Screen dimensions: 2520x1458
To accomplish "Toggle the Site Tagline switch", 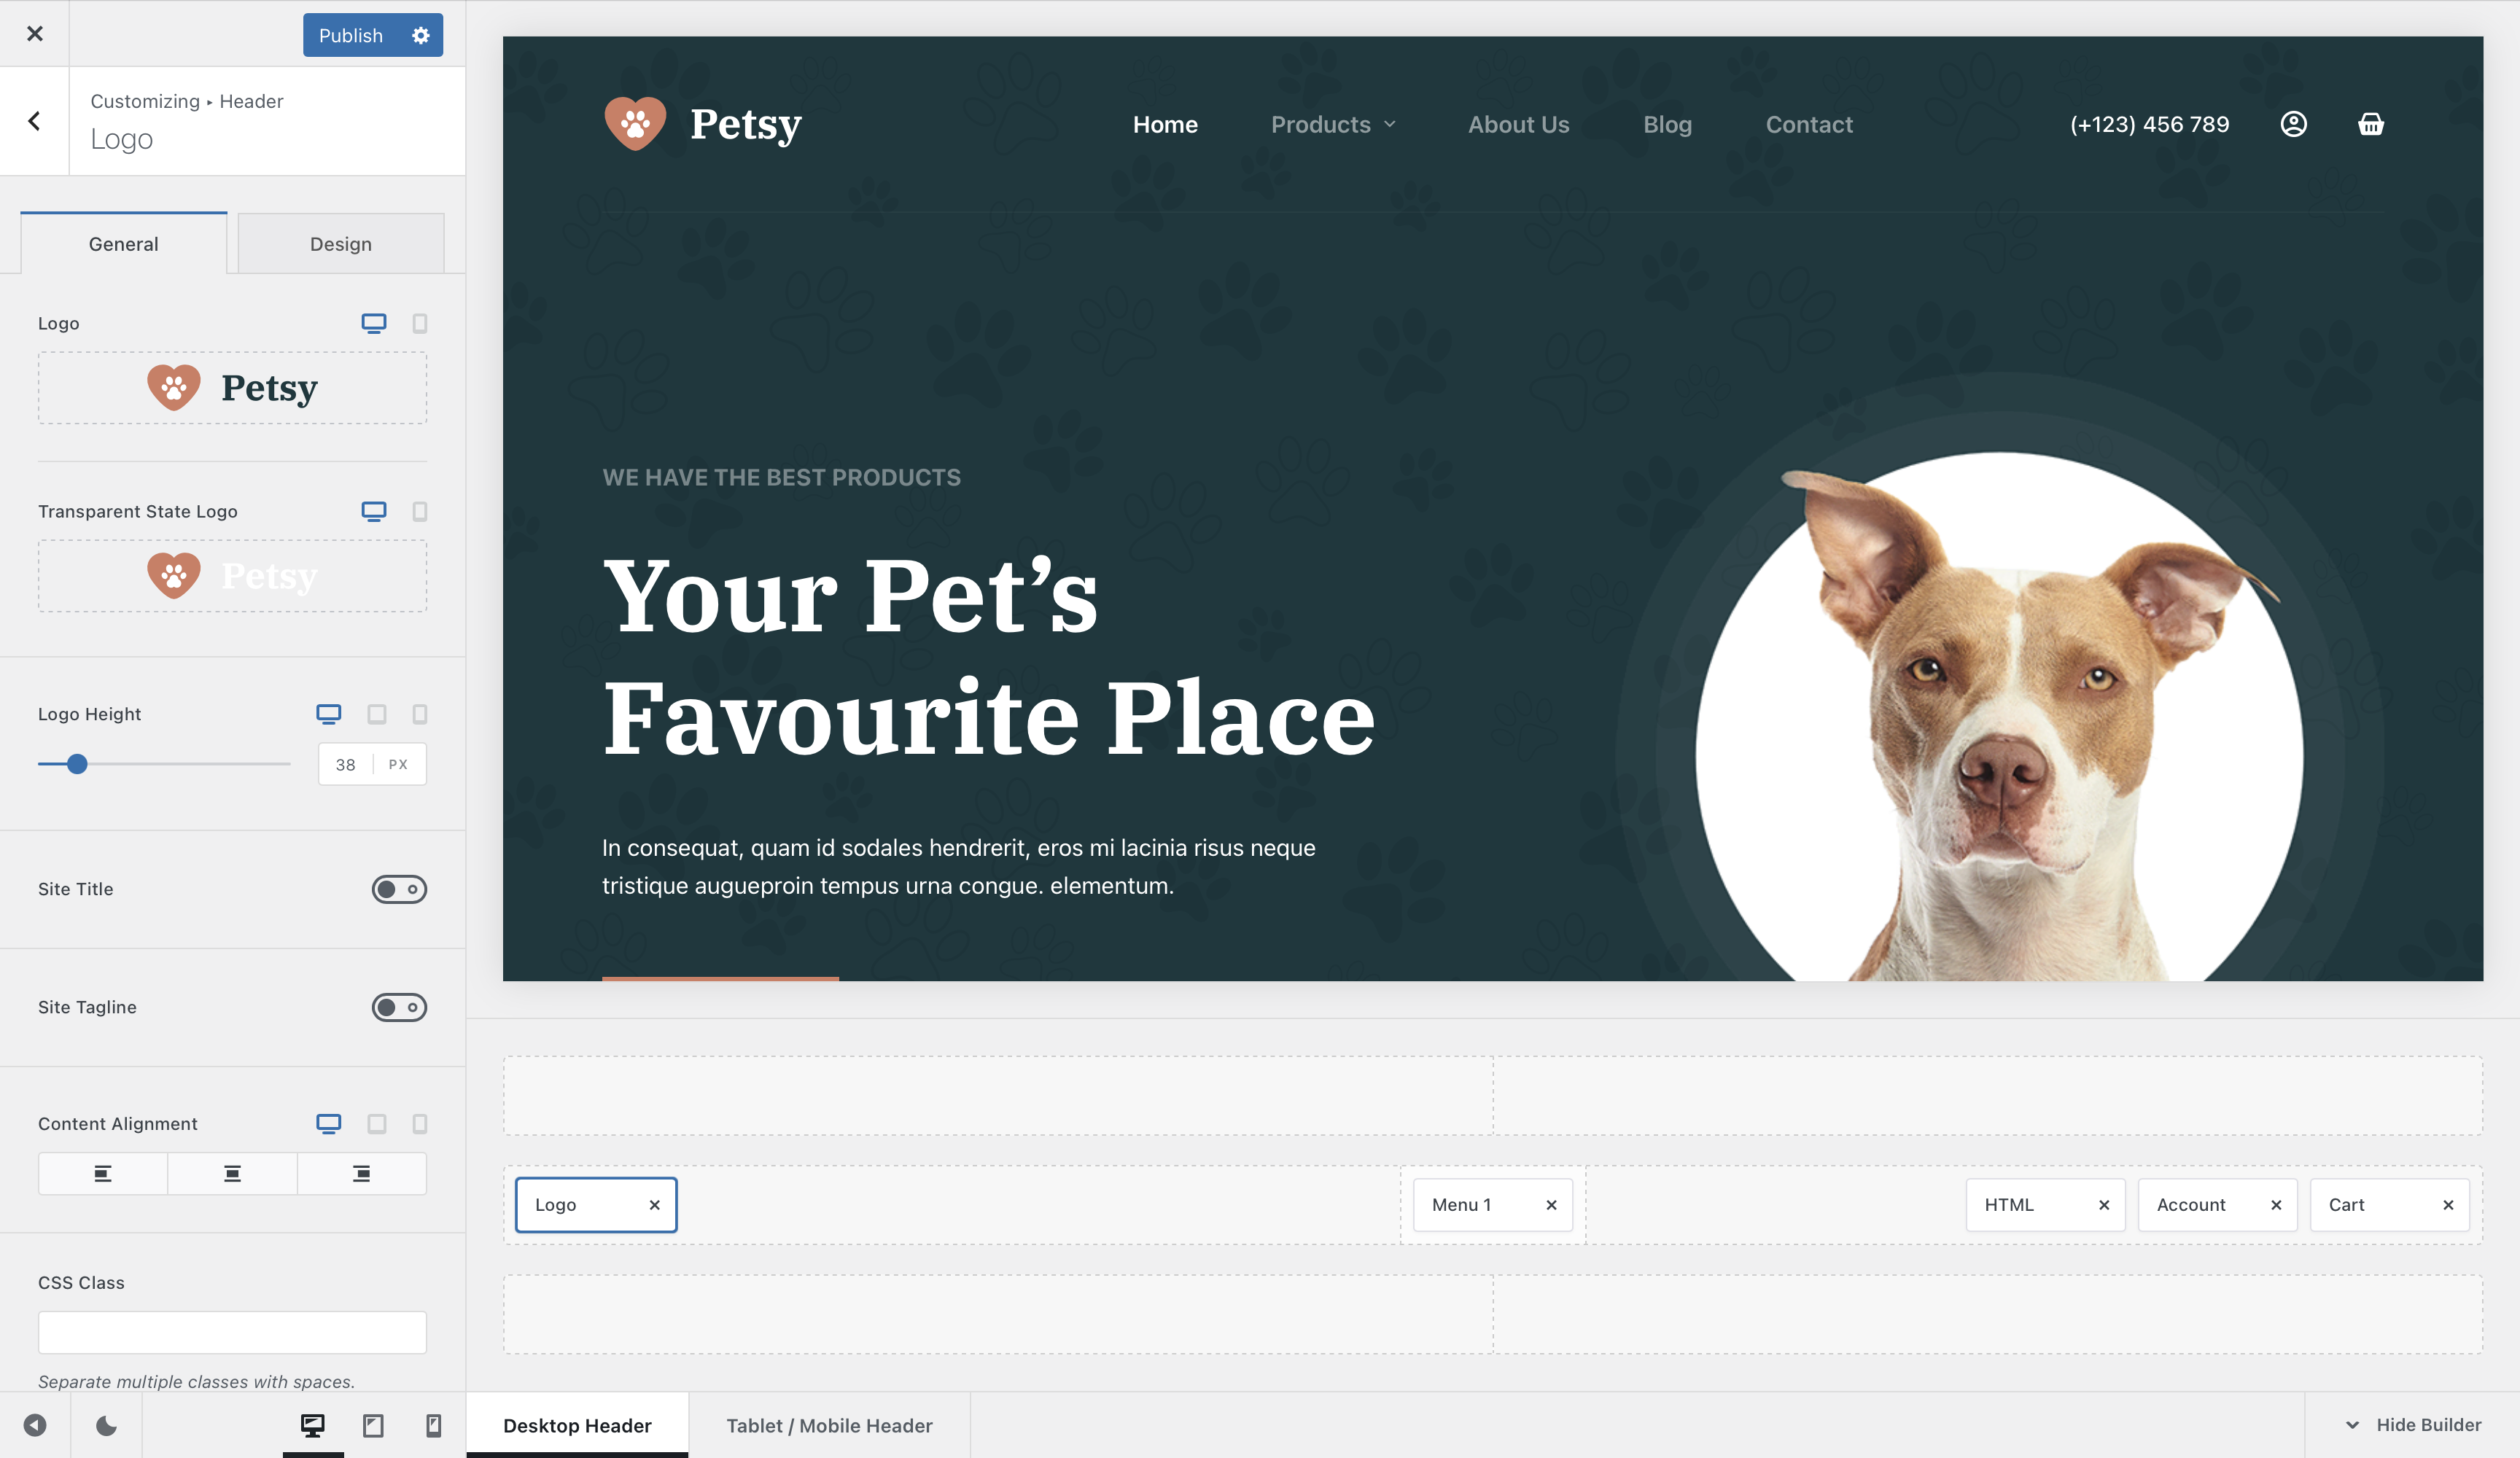I will pyautogui.click(x=397, y=1007).
